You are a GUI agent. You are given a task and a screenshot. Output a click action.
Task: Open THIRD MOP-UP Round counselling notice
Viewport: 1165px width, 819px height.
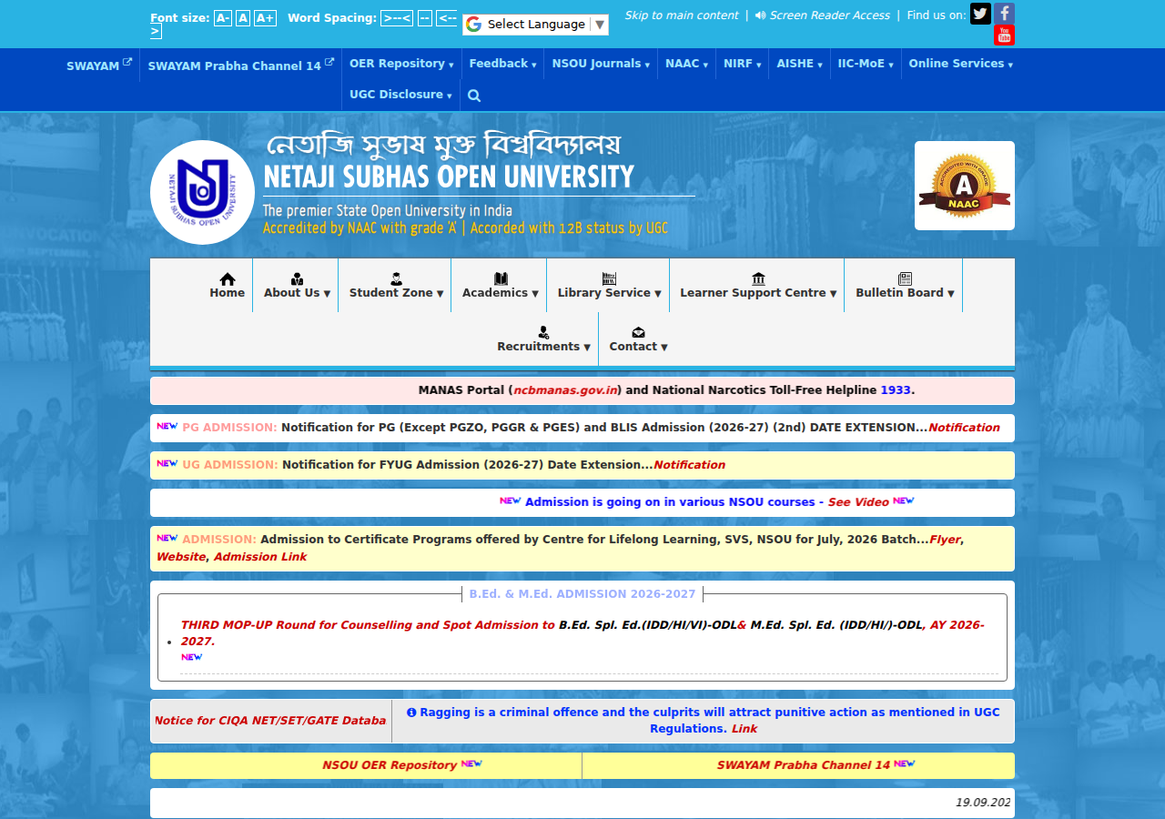pyautogui.click(x=582, y=633)
